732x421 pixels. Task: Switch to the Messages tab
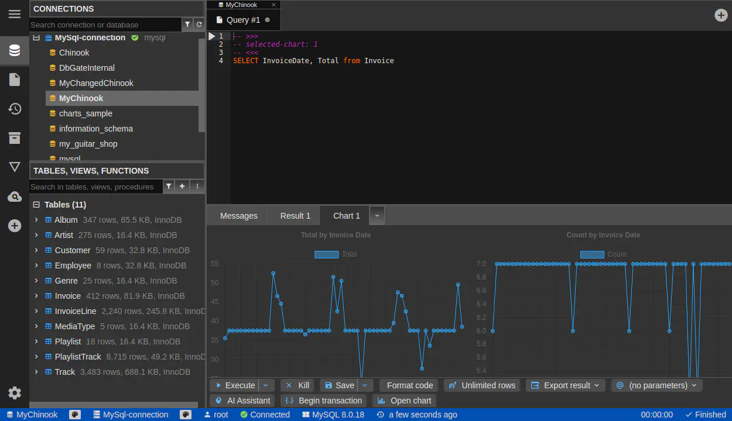coord(238,216)
